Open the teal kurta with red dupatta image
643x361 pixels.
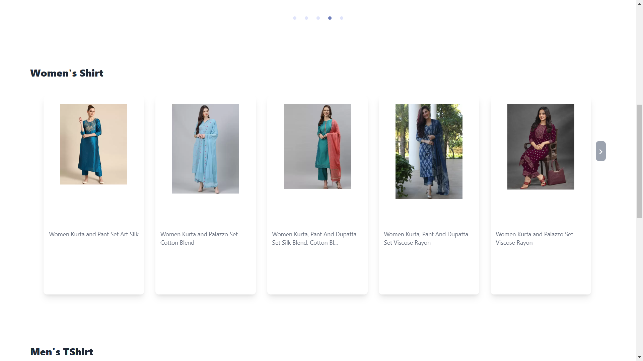(x=317, y=147)
